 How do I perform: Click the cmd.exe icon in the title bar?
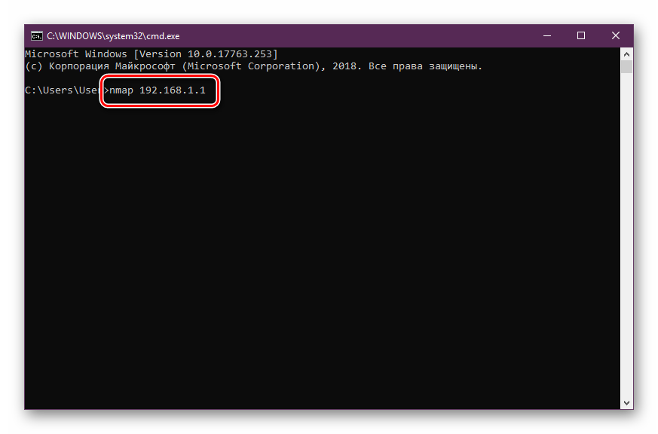tap(35, 35)
